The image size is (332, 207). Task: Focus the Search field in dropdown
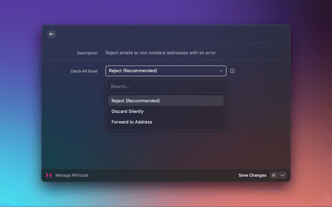click(x=166, y=86)
